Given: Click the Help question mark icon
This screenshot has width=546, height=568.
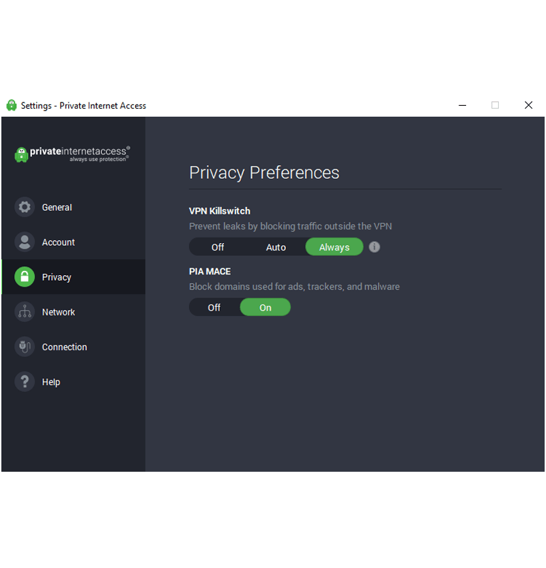Looking at the screenshot, I should (x=25, y=382).
